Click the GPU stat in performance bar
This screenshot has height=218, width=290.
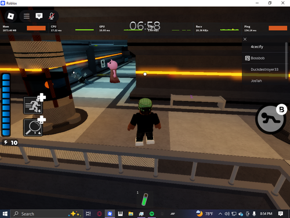[x=121, y=28]
